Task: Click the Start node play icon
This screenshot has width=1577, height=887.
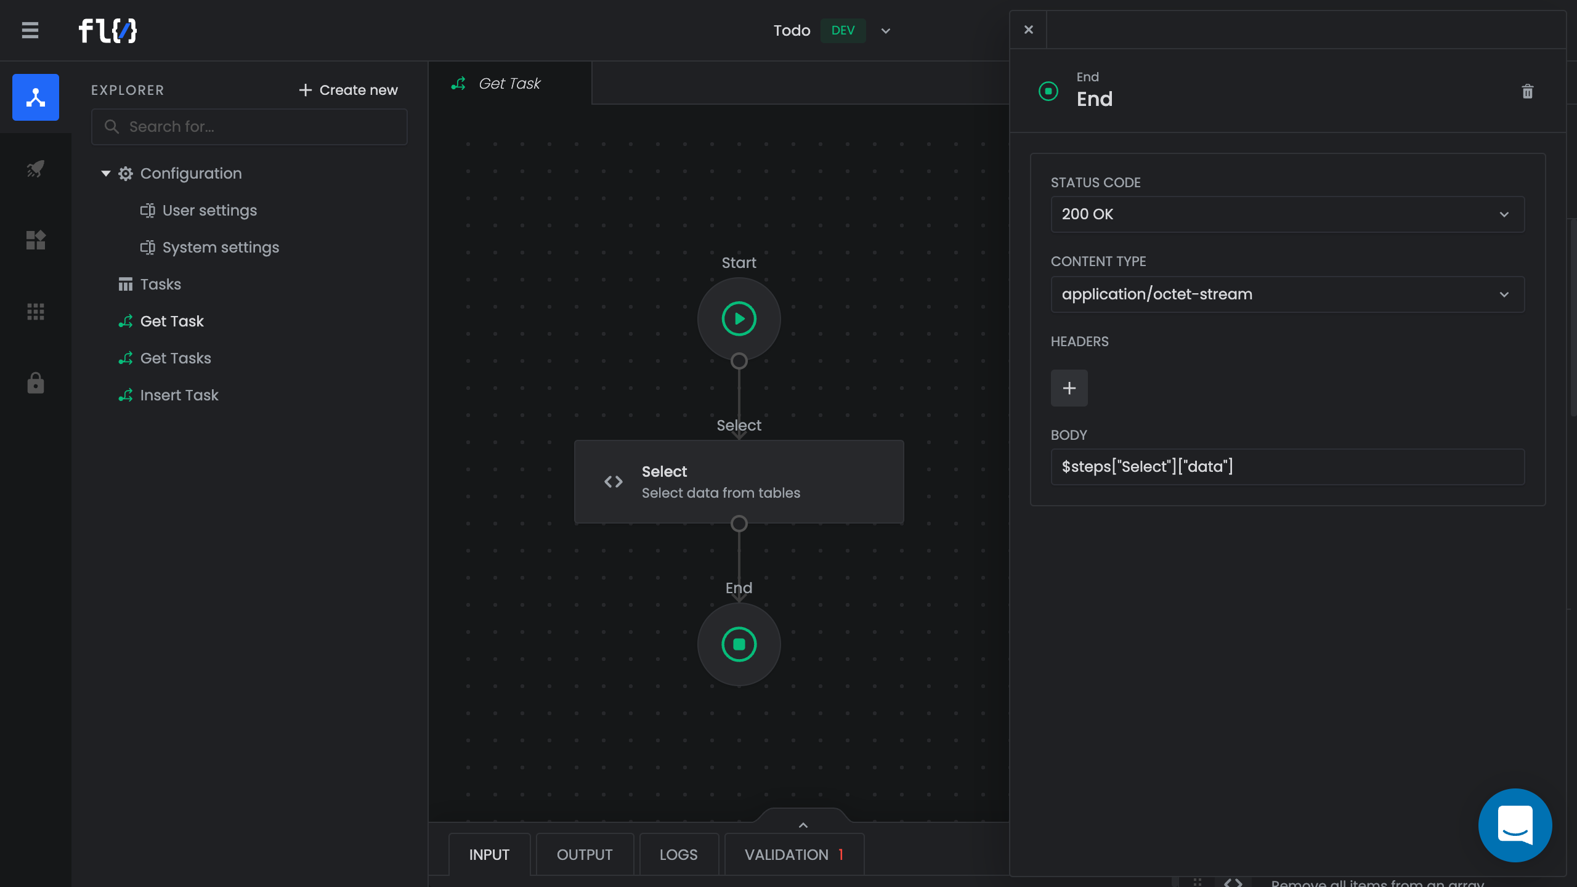Action: (x=739, y=319)
